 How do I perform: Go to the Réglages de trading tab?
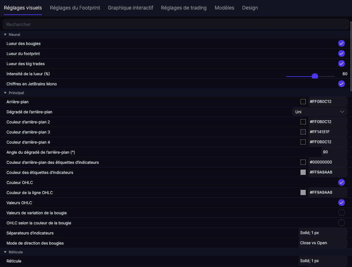click(183, 8)
